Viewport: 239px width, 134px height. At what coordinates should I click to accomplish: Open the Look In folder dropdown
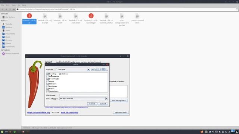pyautogui.click(x=89, y=70)
